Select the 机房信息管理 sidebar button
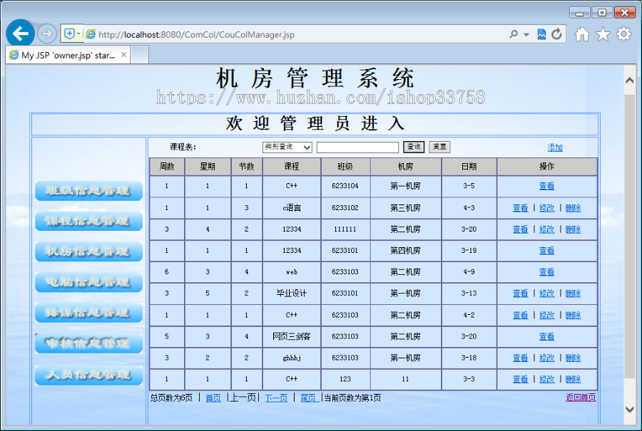This screenshot has height=431, width=642. 88,251
